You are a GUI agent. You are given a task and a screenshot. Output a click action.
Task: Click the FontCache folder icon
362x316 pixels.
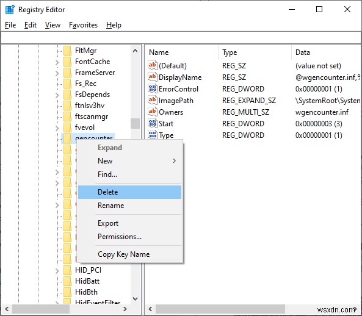click(x=67, y=62)
